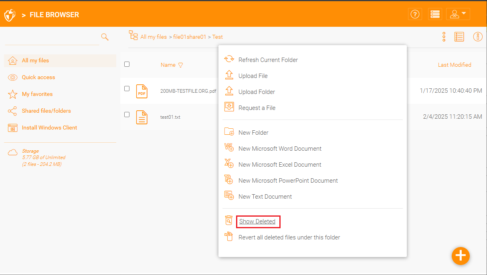The image size is (487, 275).
Task: Click the 2/4/2025 11:20:15 AM date
Action: pyautogui.click(x=453, y=117)
